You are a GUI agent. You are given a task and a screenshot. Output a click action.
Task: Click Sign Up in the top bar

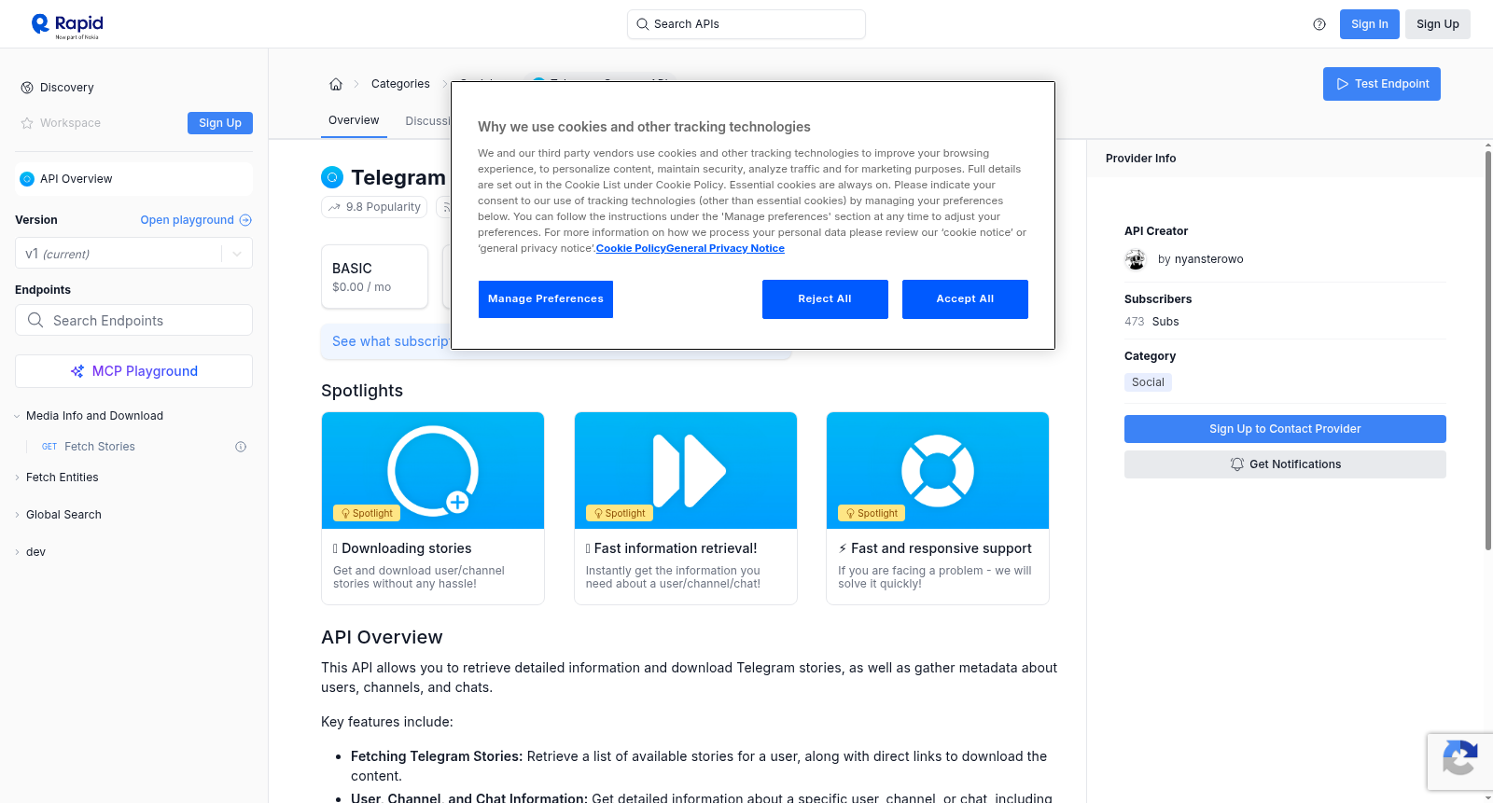tap(1438, 24)
